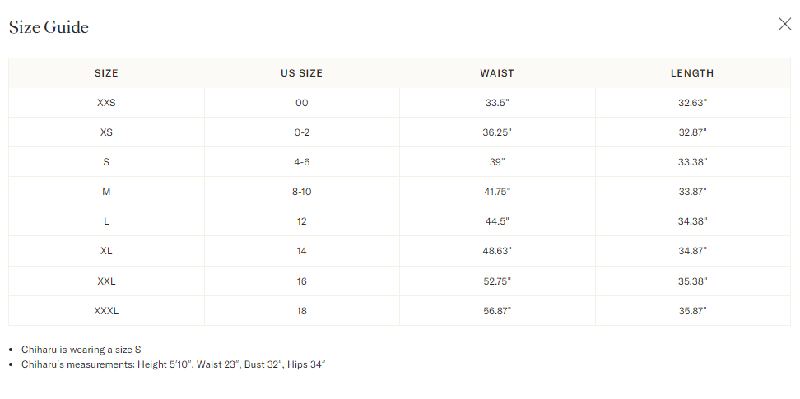Click length value 32.63" cell
Screen dimensions: 800x399
coord(692,103)
